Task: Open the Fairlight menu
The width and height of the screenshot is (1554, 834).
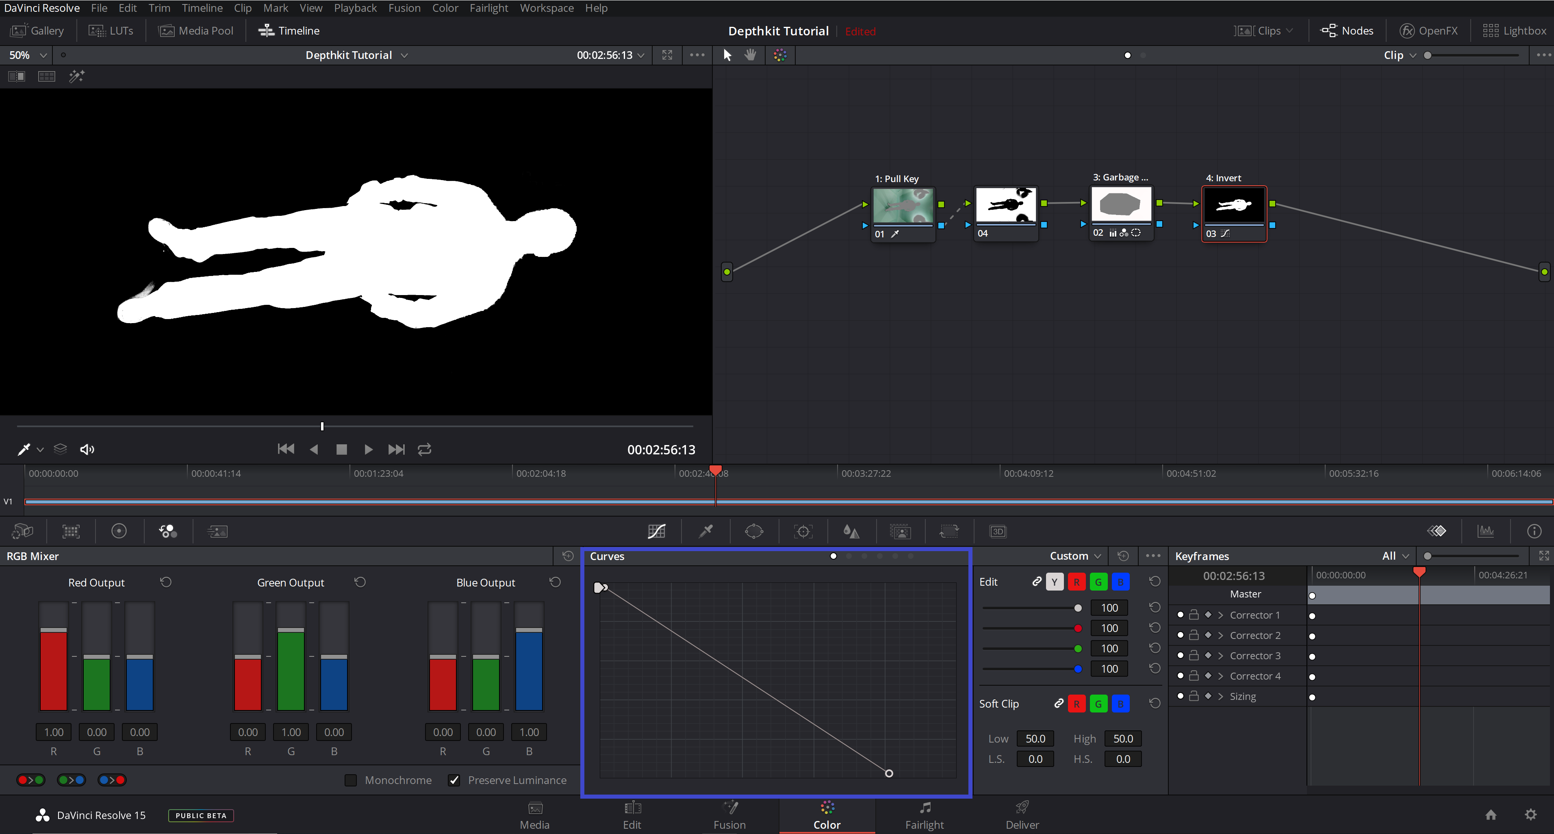Action: pyautogui.click(x=488, y=8)
